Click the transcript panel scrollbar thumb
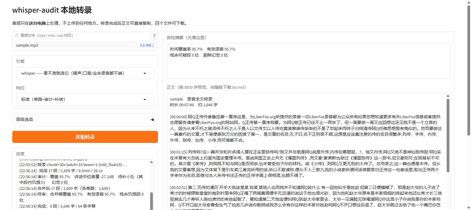This screenshot has height=210, width=471. click(x=448, y=135)
